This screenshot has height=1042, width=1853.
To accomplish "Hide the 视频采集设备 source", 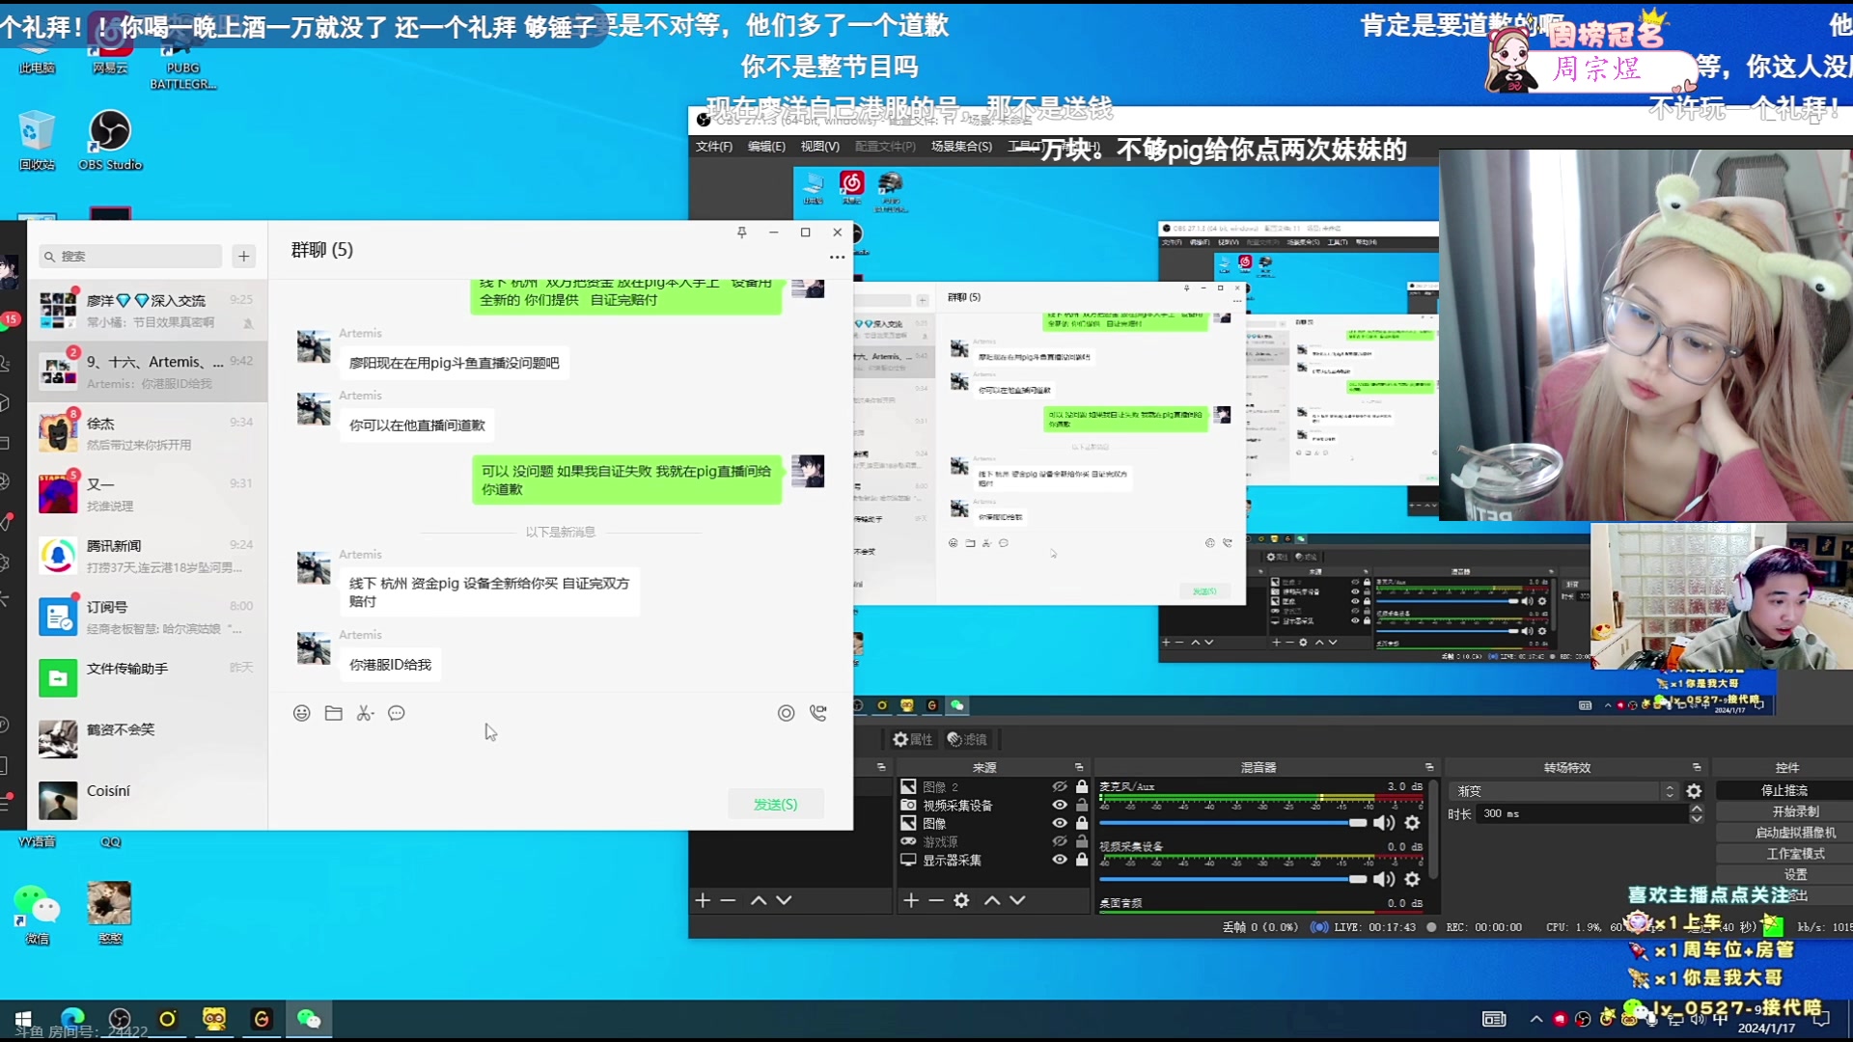I will point(1060,806).
